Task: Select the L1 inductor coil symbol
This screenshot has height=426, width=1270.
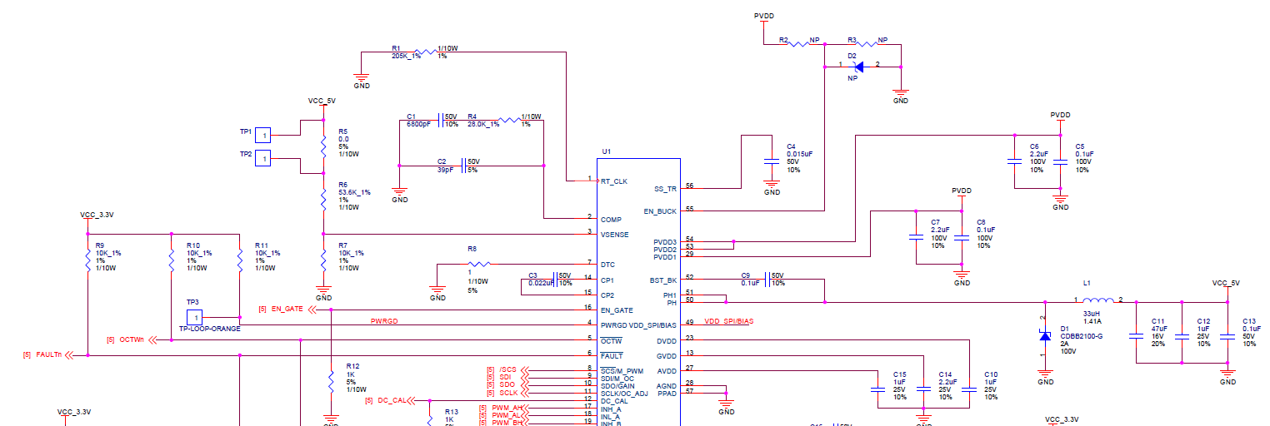Action: pos(1098,302)
